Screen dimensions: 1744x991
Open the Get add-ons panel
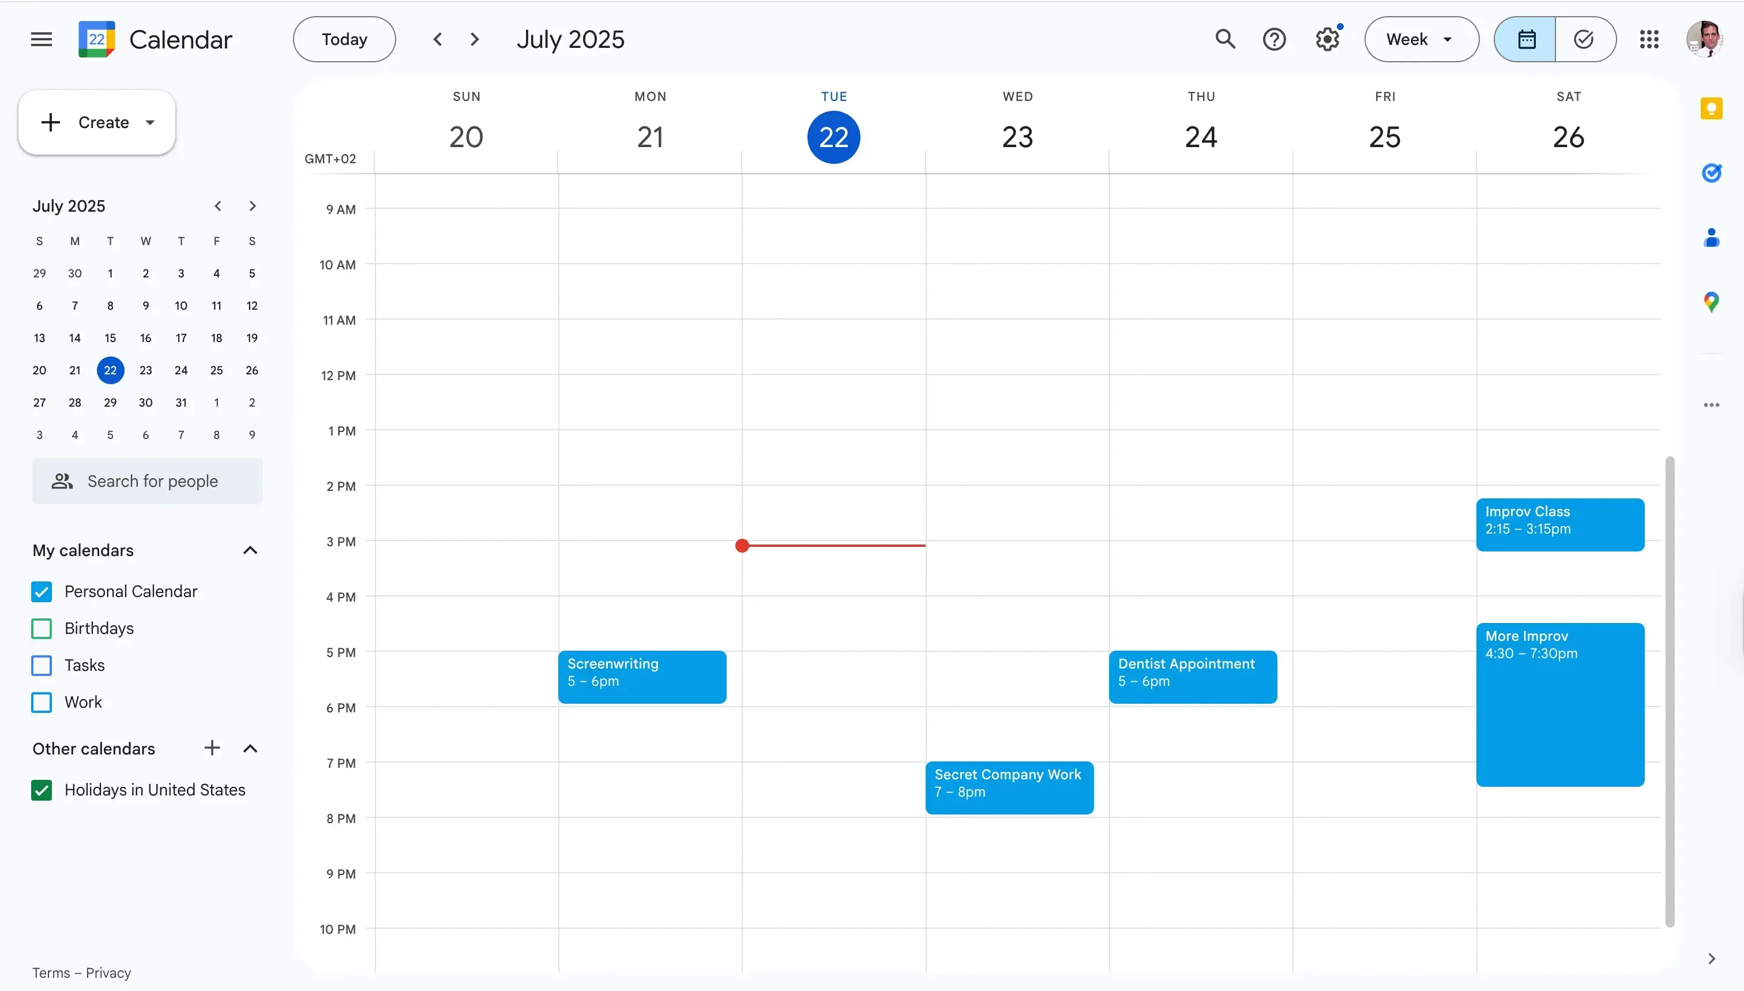point(1712,404)
